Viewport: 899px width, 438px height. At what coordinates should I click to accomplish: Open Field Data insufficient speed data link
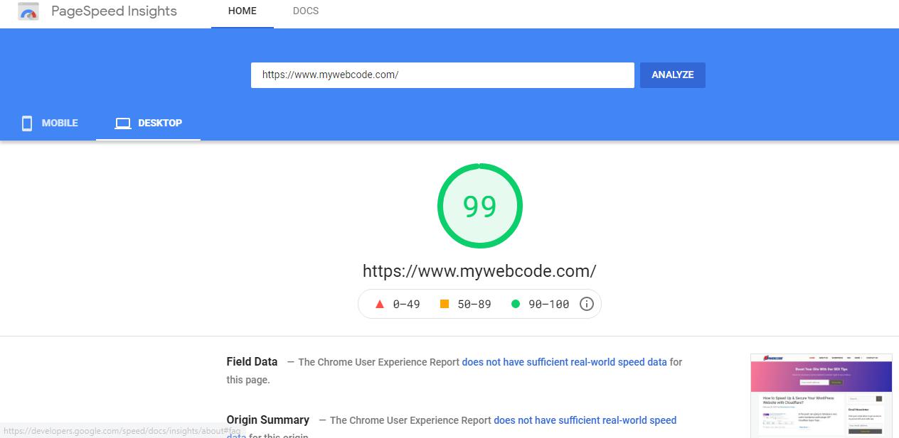click(x=565, y=362)
